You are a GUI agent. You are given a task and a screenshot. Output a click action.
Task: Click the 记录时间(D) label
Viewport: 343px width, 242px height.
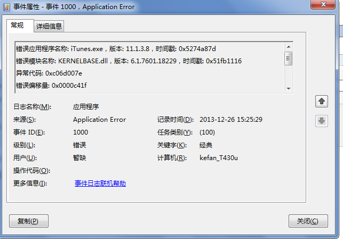coord(176,120)
